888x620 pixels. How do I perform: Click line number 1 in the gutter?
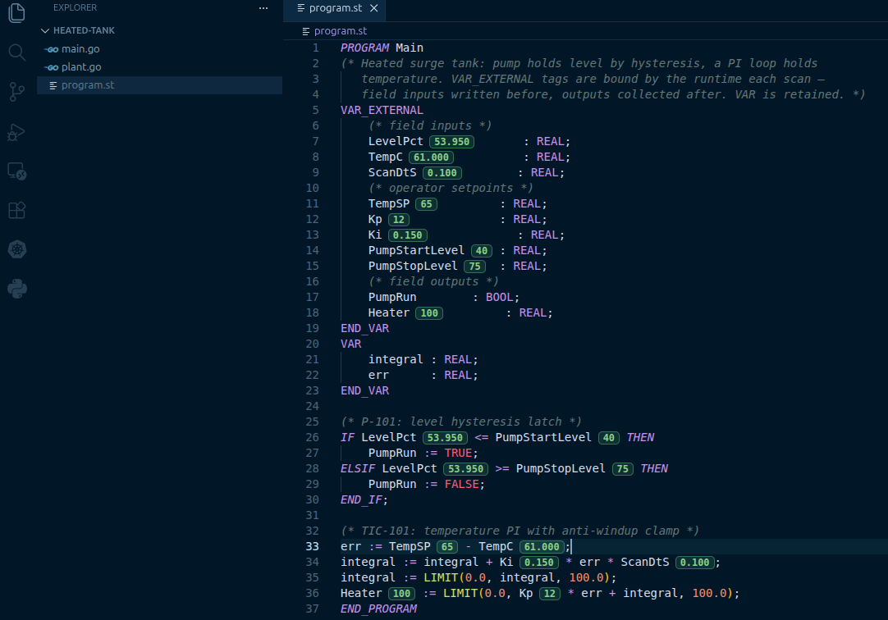pyautogui.click(x=315, y=48)
